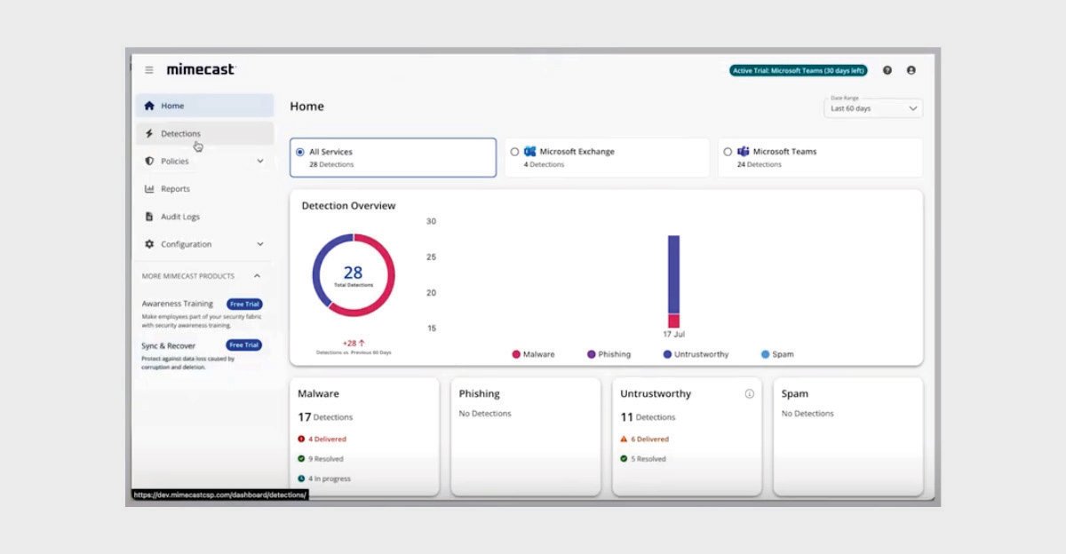Open the 9 Resolved malware link
Screen dimensions: 1066x554
pos(326,459)
